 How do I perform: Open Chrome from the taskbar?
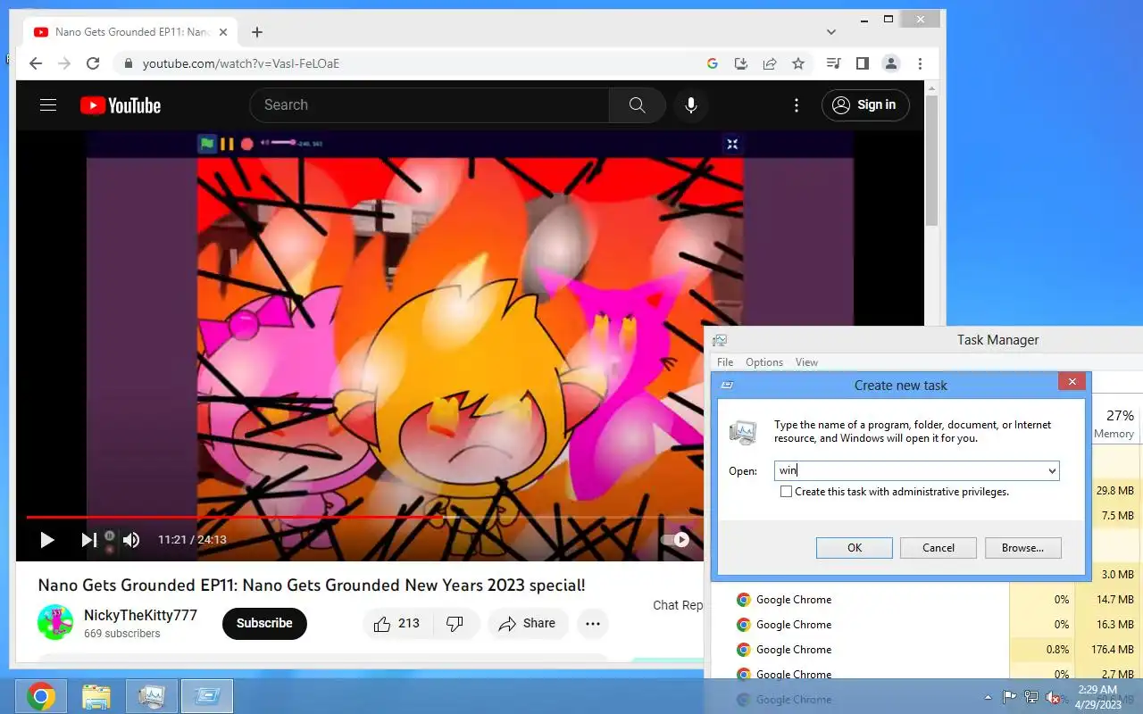click(41, 696)
